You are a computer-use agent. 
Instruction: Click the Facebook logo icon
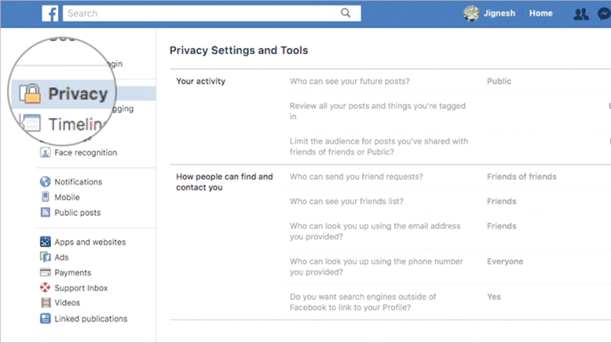coord(50,13)
